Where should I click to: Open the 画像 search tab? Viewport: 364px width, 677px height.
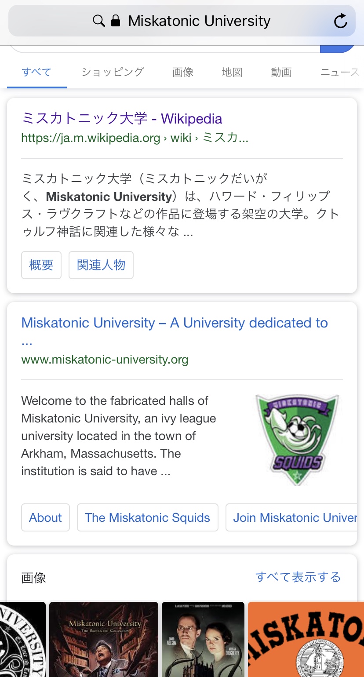point(183,72)
